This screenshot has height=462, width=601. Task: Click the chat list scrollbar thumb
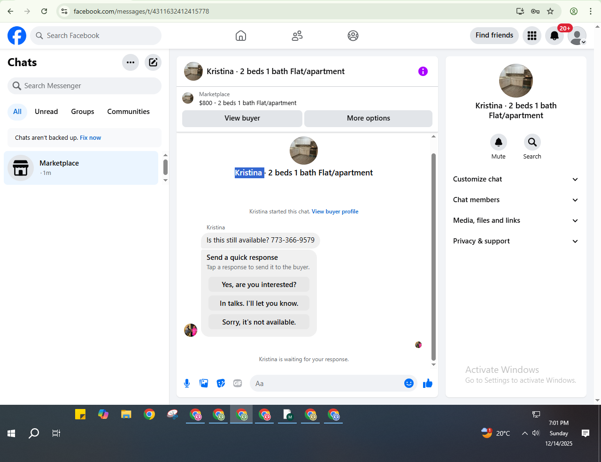pos(165,167)
